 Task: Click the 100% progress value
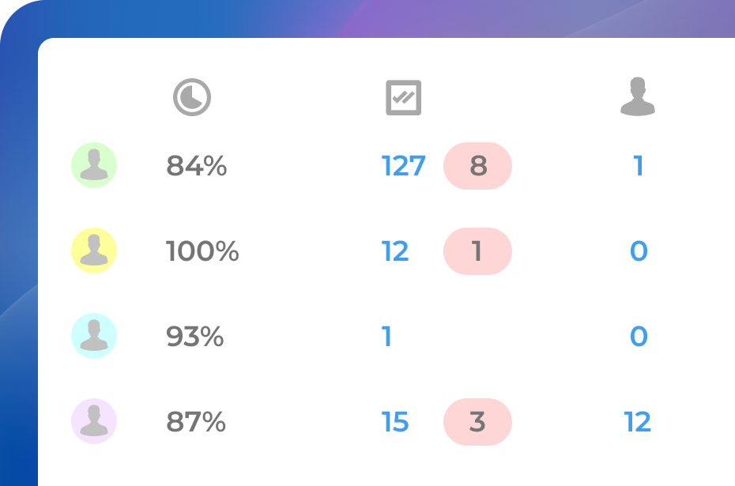202,251
